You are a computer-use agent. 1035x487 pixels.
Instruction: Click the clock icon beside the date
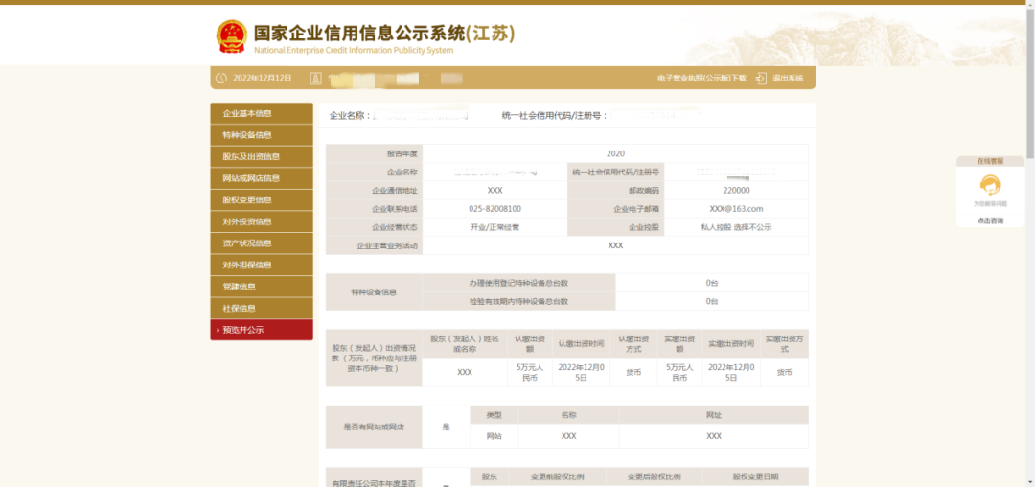point(221,78)
